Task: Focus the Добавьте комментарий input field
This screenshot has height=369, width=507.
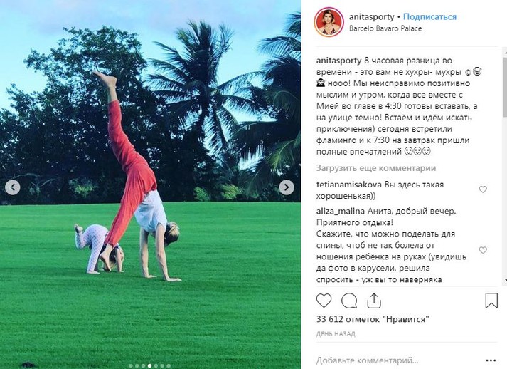Action: click(368, 360)
